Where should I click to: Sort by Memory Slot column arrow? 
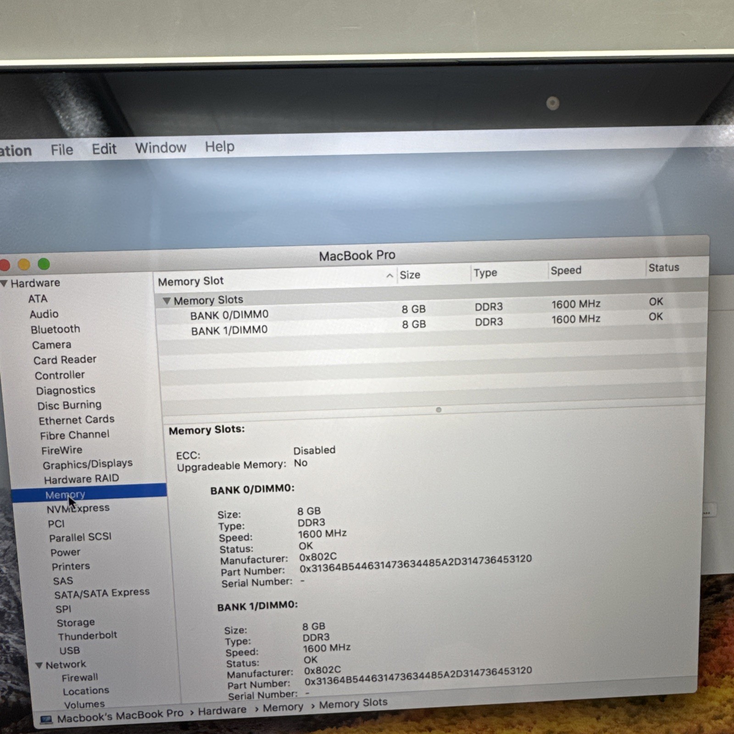pyautogui.click(x=389, y=276)
